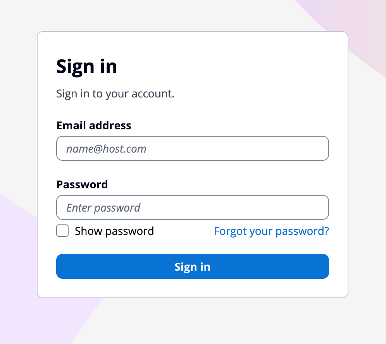Click the word Forgot in the password link
386x344 pixels.
point(231,231)
